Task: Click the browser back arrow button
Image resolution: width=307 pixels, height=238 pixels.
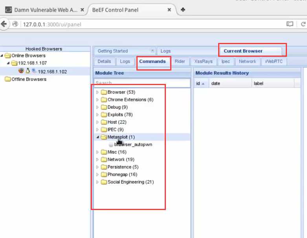Action: pos(4,24)
